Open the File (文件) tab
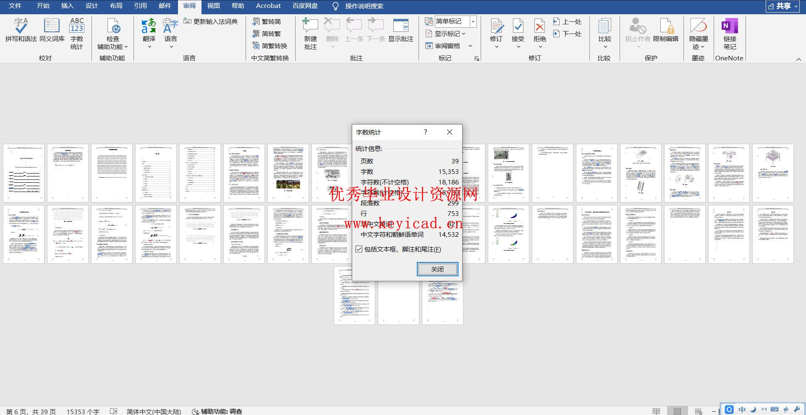 [15, 6]
